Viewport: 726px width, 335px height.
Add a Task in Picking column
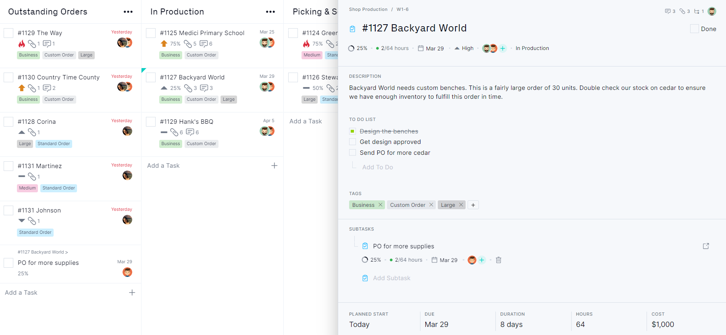click(x=306, y=121)
